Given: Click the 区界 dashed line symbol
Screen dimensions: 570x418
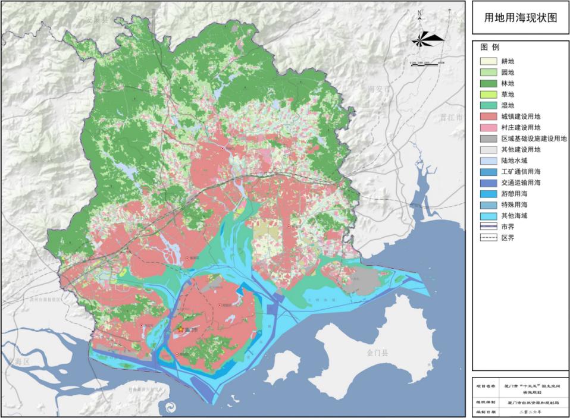Looking at the screenshot, I should point(488,238).
